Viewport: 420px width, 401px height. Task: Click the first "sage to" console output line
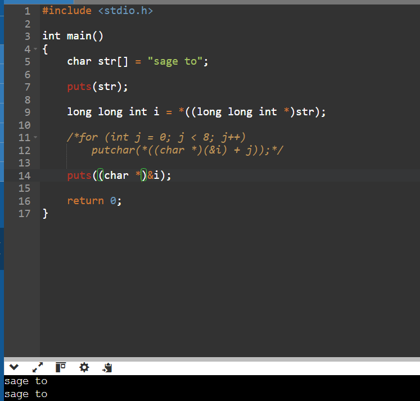[x=26, y=381]
